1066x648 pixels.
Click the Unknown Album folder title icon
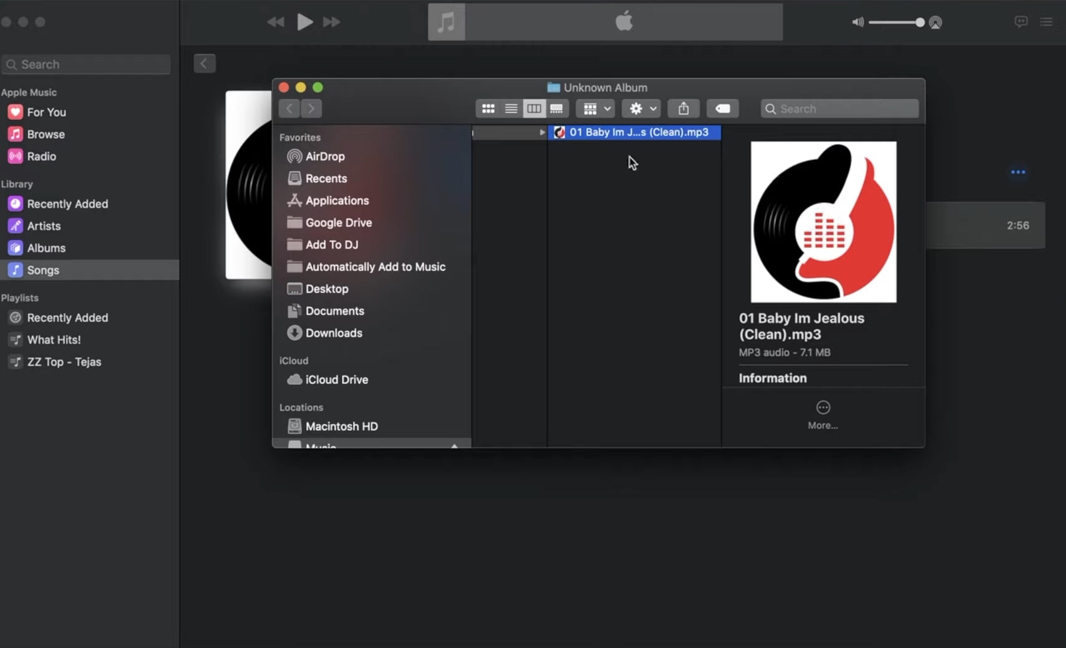click(553, 87)
